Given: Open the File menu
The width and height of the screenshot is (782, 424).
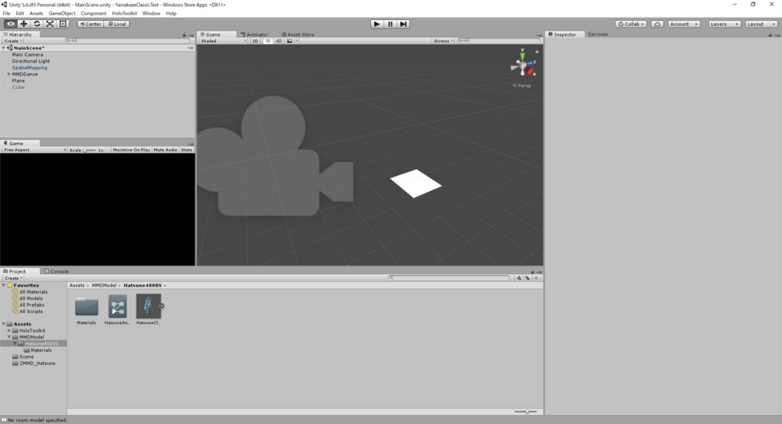Looking at the screenshot, I should [x=6, y=14].
